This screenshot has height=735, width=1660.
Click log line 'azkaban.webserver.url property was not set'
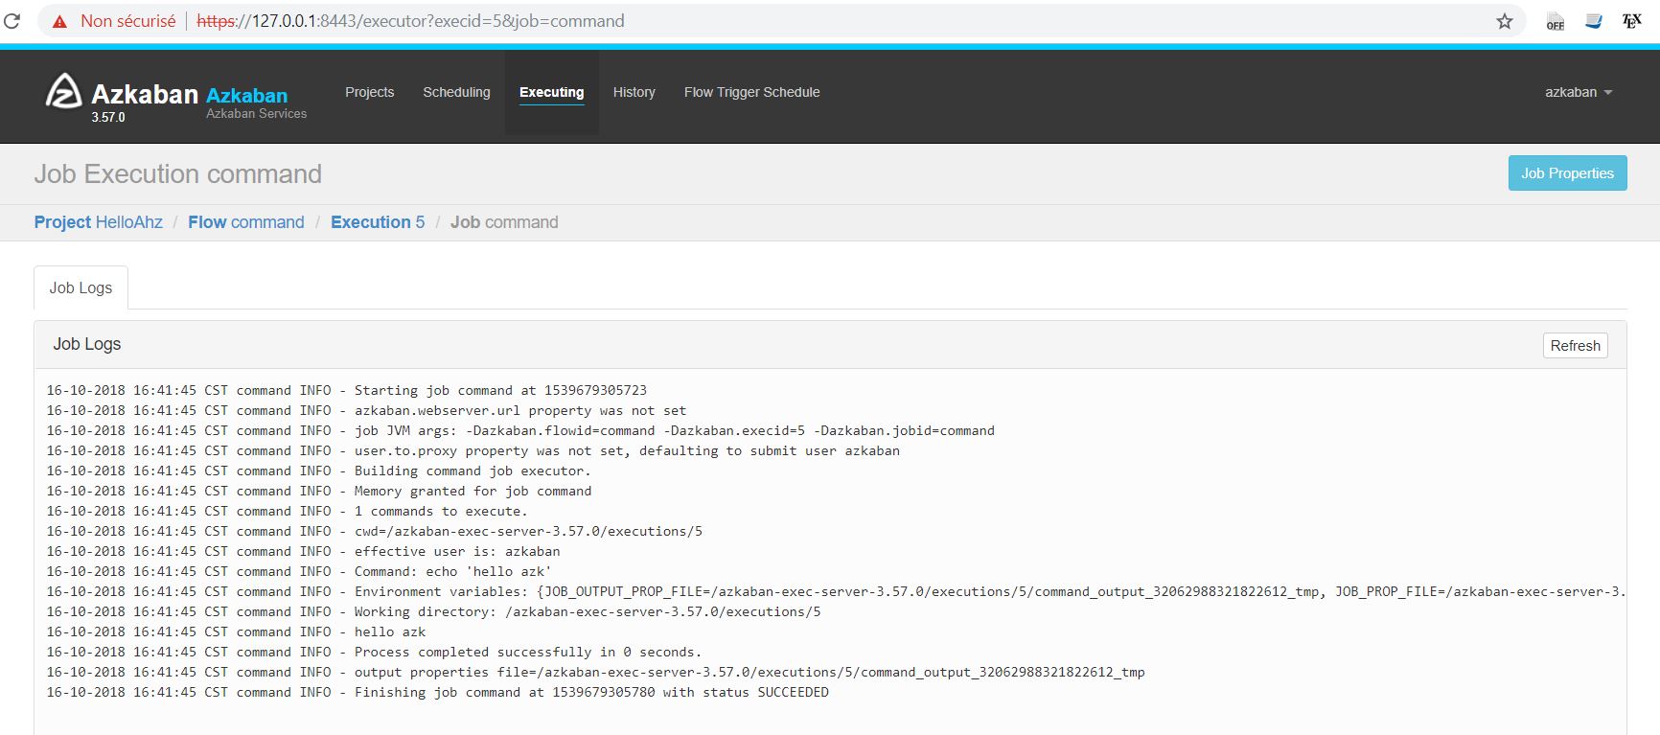pyautogui.click(x=366, y=410)
